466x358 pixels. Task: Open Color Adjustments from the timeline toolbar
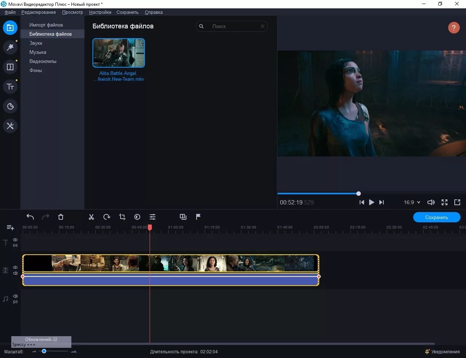137,217
